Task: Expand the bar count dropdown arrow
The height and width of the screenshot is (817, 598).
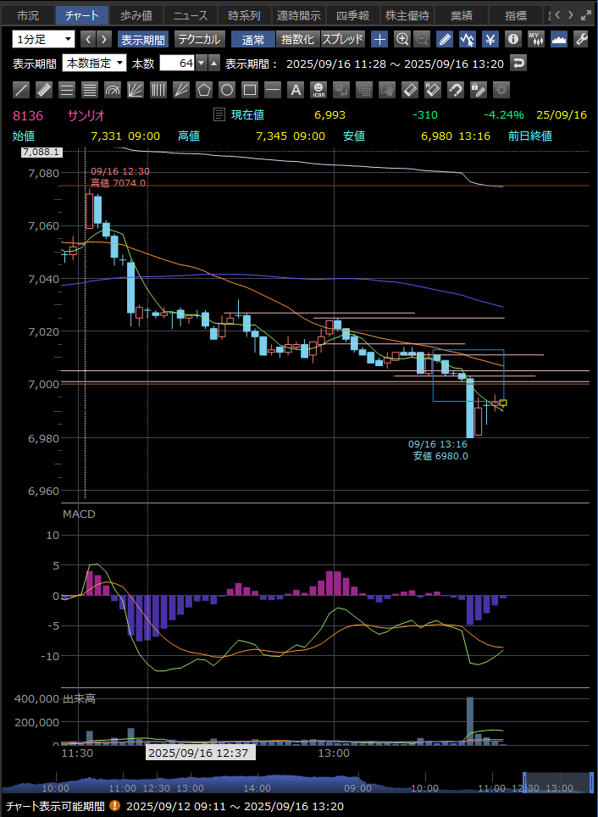Action: pos(201,63)
